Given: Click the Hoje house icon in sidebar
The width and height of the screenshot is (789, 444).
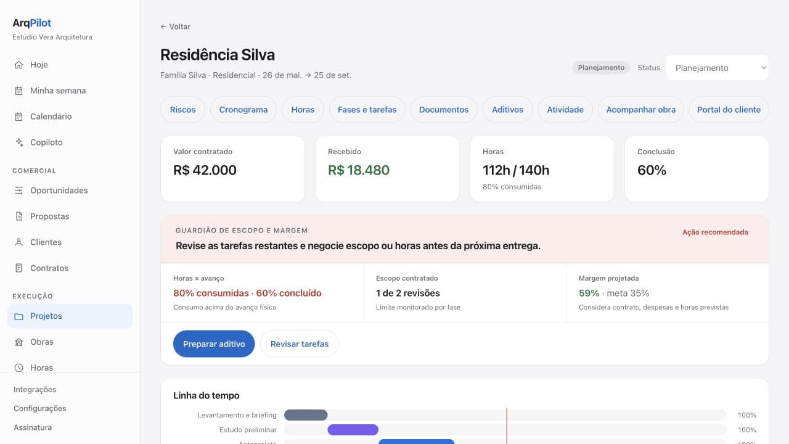Looking at the screenshot, I should coord(18,65).
